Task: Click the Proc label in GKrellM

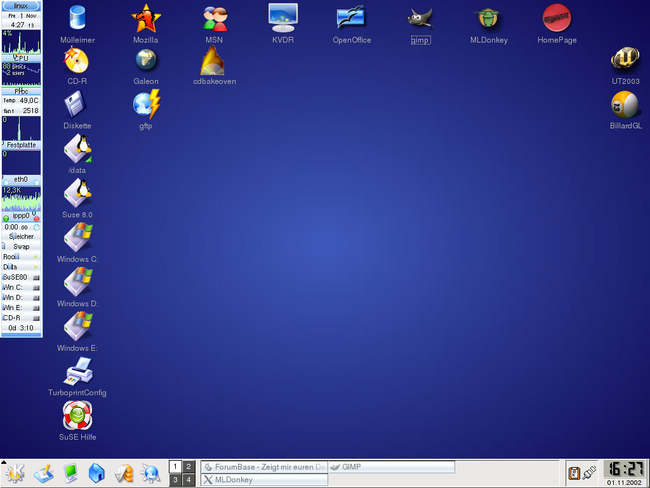Action: tap(21, 91)
